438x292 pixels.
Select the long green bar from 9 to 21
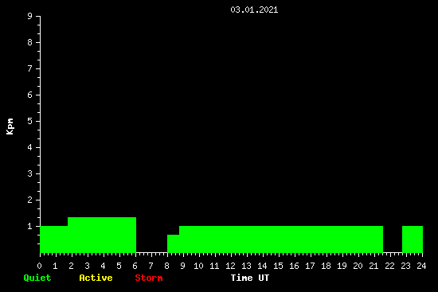[281, 239]
